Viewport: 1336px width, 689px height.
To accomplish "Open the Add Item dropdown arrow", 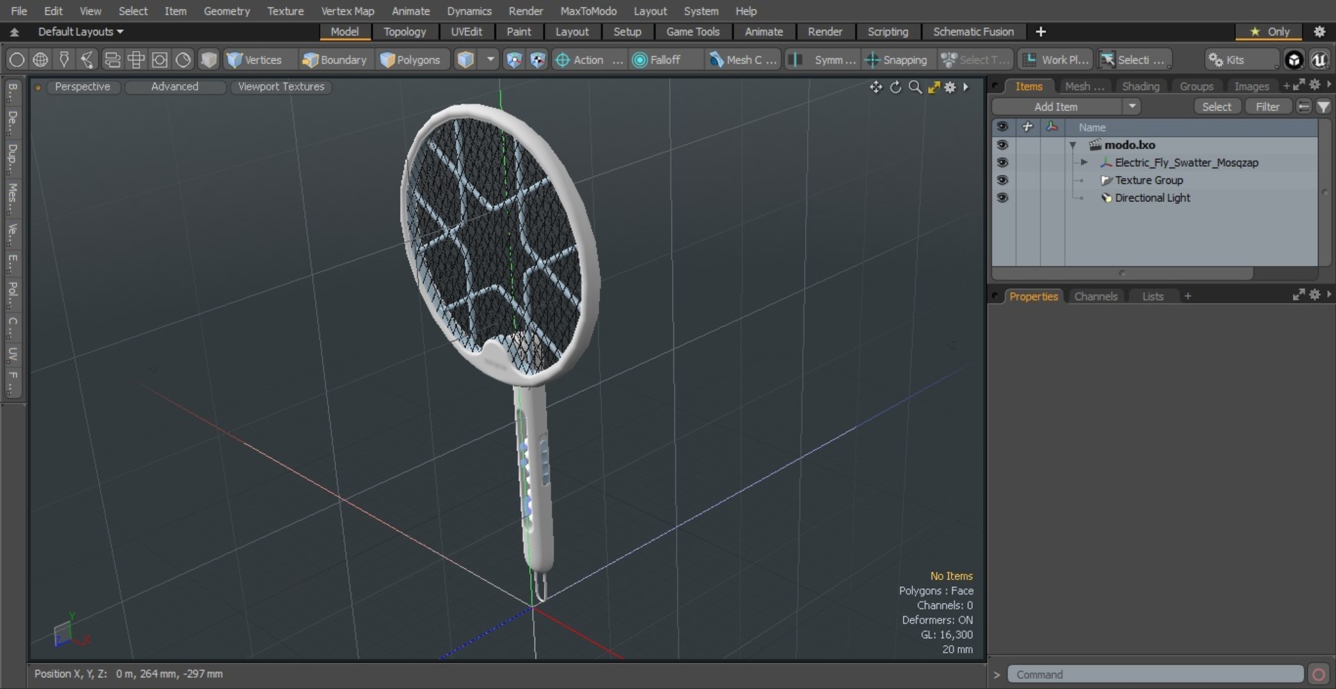I will point(1132,106).
